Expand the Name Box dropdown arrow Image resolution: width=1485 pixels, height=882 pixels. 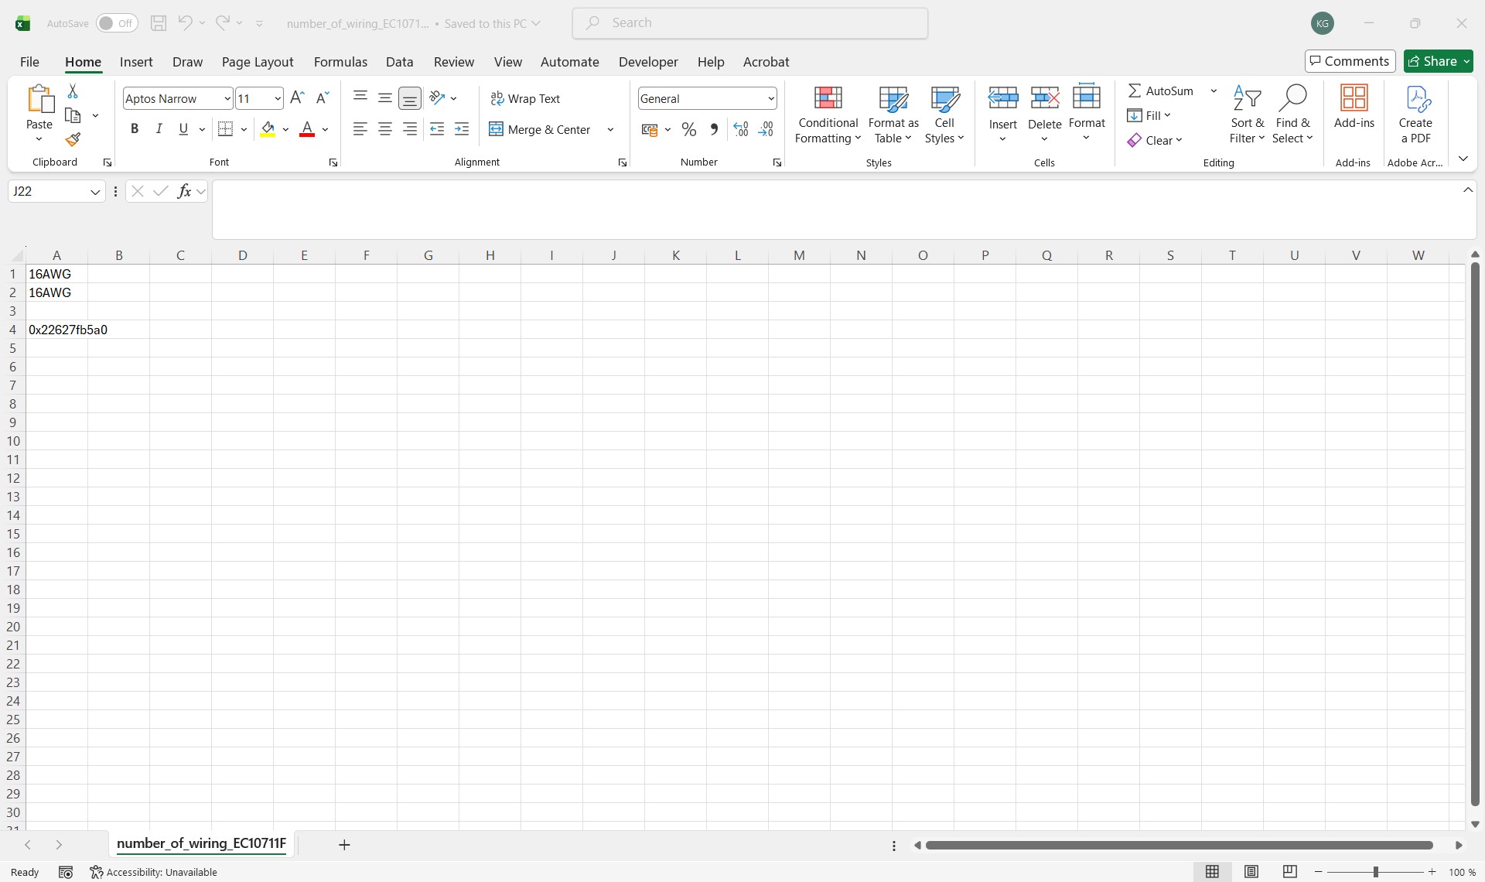pos(95,192)
